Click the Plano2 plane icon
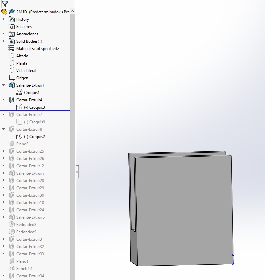Image resolution: width=265 pixels, height=280 pixels. (12, 144)
